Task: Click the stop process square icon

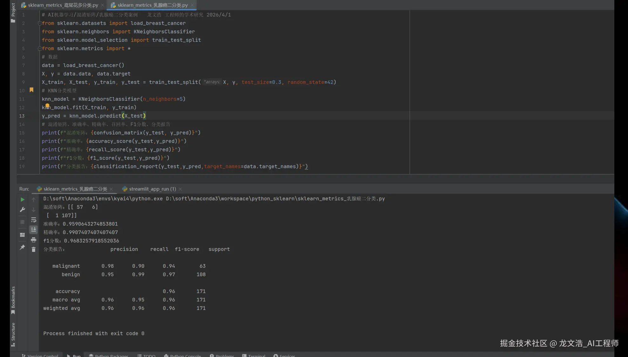Action: click(x=22, y=222)
